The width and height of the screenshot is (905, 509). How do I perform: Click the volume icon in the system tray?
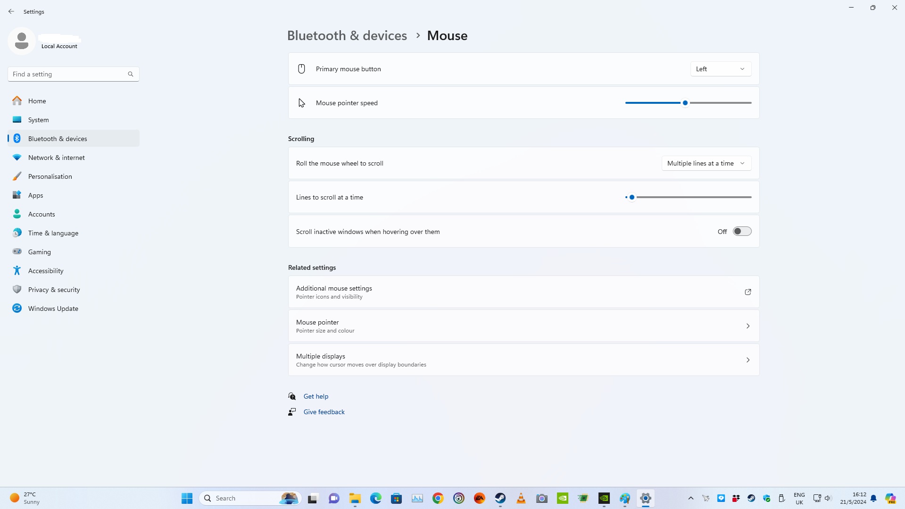click(828, 498)
